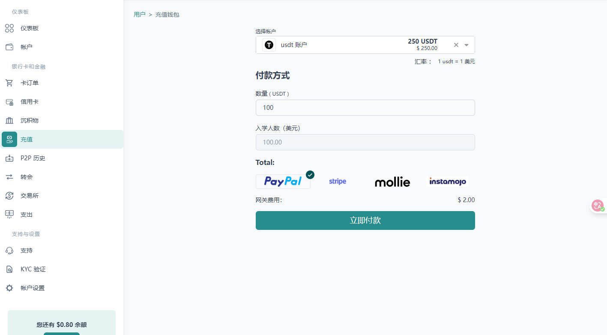Select PayPal payment gateway
The width and height of the screenshot is (607, 335).
pyautogui.click(x=283, y=182)
